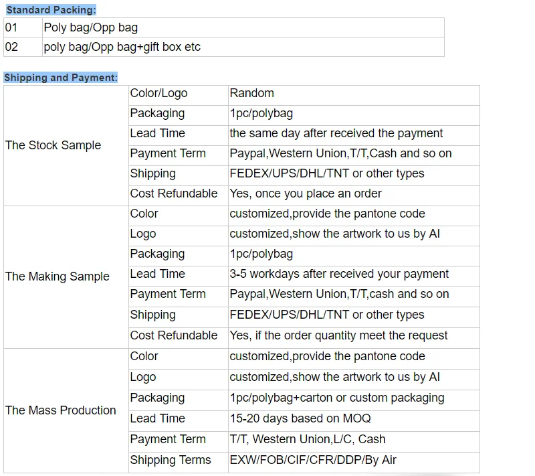Image resolution: width=535 pixels, height=476 pixels.
Task: Select the "Poly bag/Opp bag" cell in row 01
Action: [91, 28]
